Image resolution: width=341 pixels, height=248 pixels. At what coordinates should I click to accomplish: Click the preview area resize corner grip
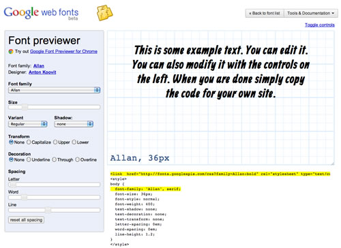tap(333, 164)
